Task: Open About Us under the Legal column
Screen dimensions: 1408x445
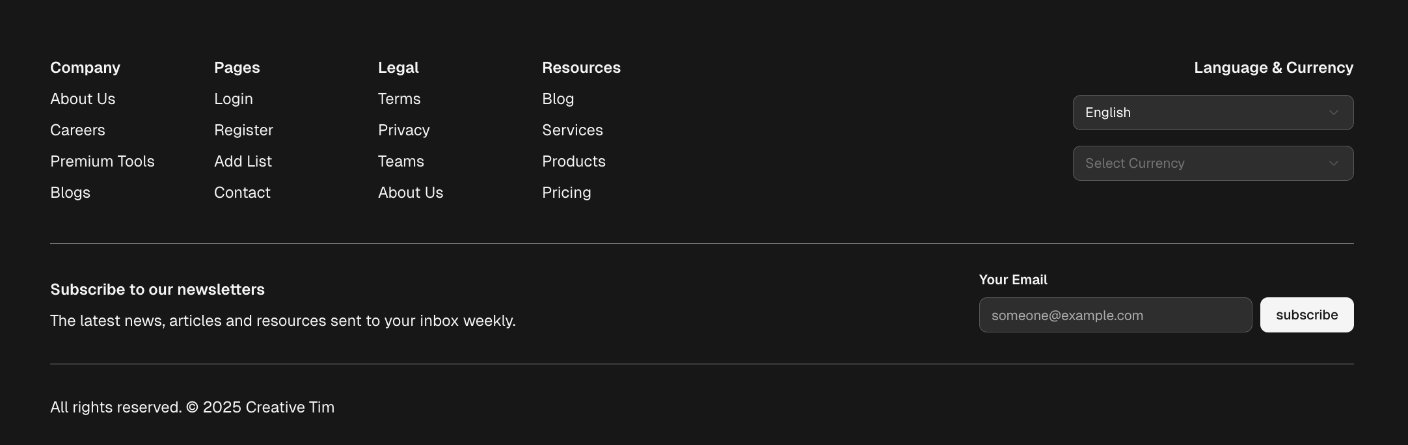Action: coord(411,193)
